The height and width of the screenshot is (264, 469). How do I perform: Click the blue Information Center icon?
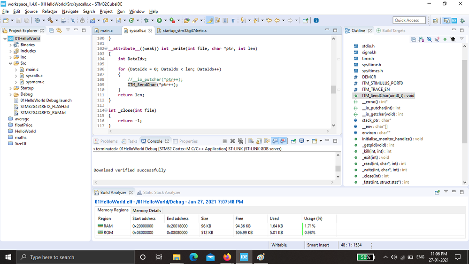316,20
